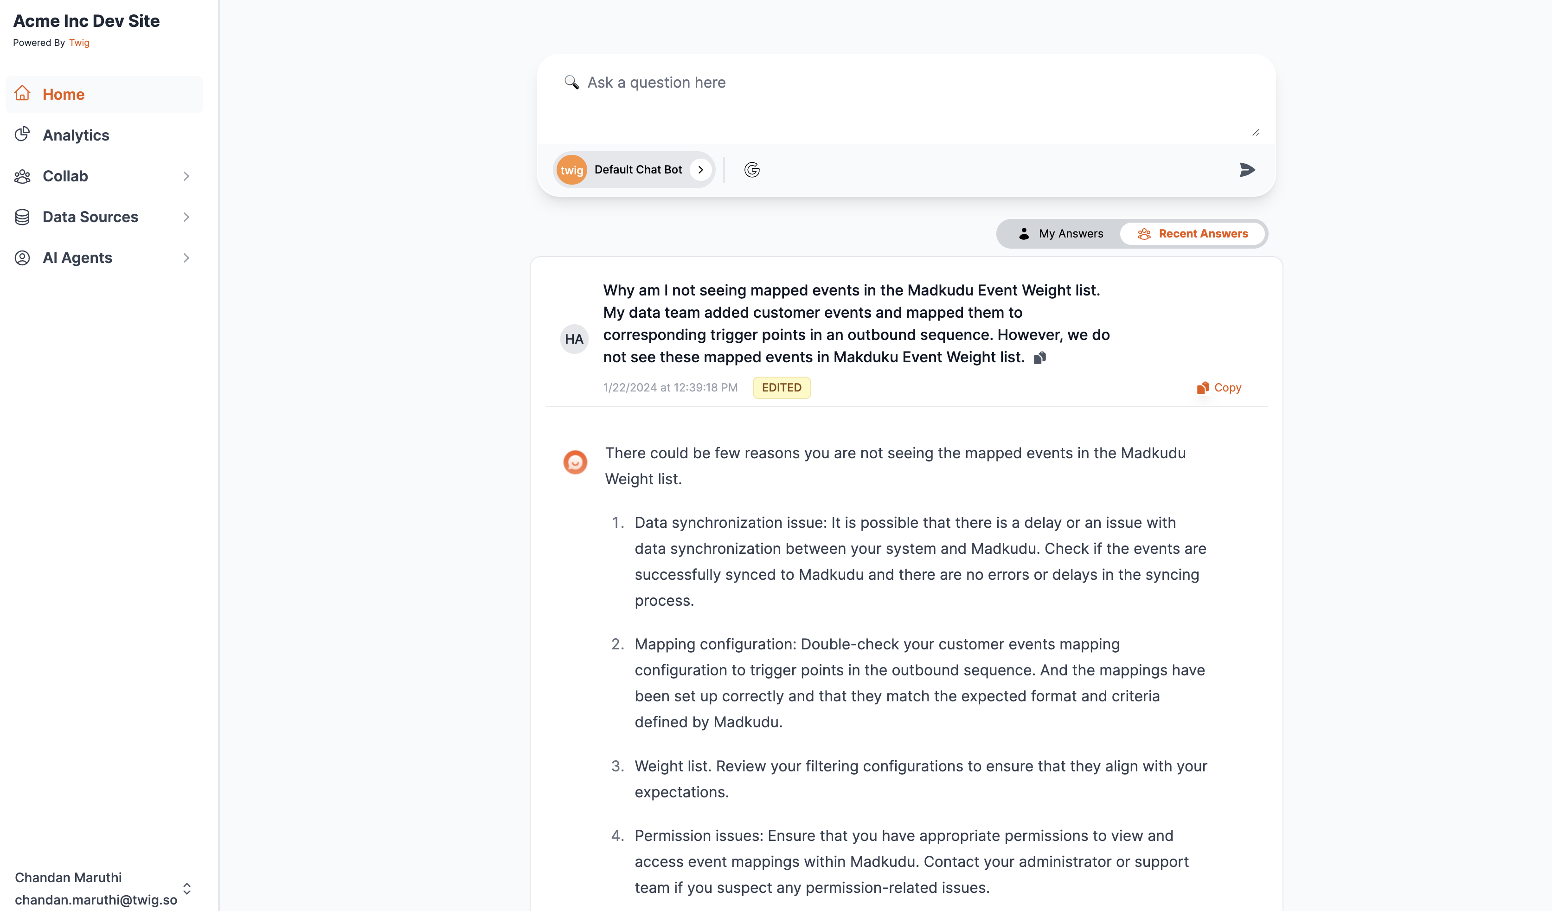Click the send arrow icon
The width and height of the screenshot is (1552, 911).
[1246, 169]
